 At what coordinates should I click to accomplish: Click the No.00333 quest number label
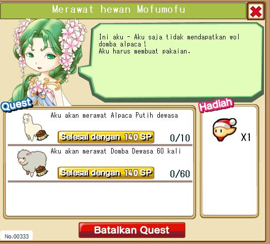(17, 236)
